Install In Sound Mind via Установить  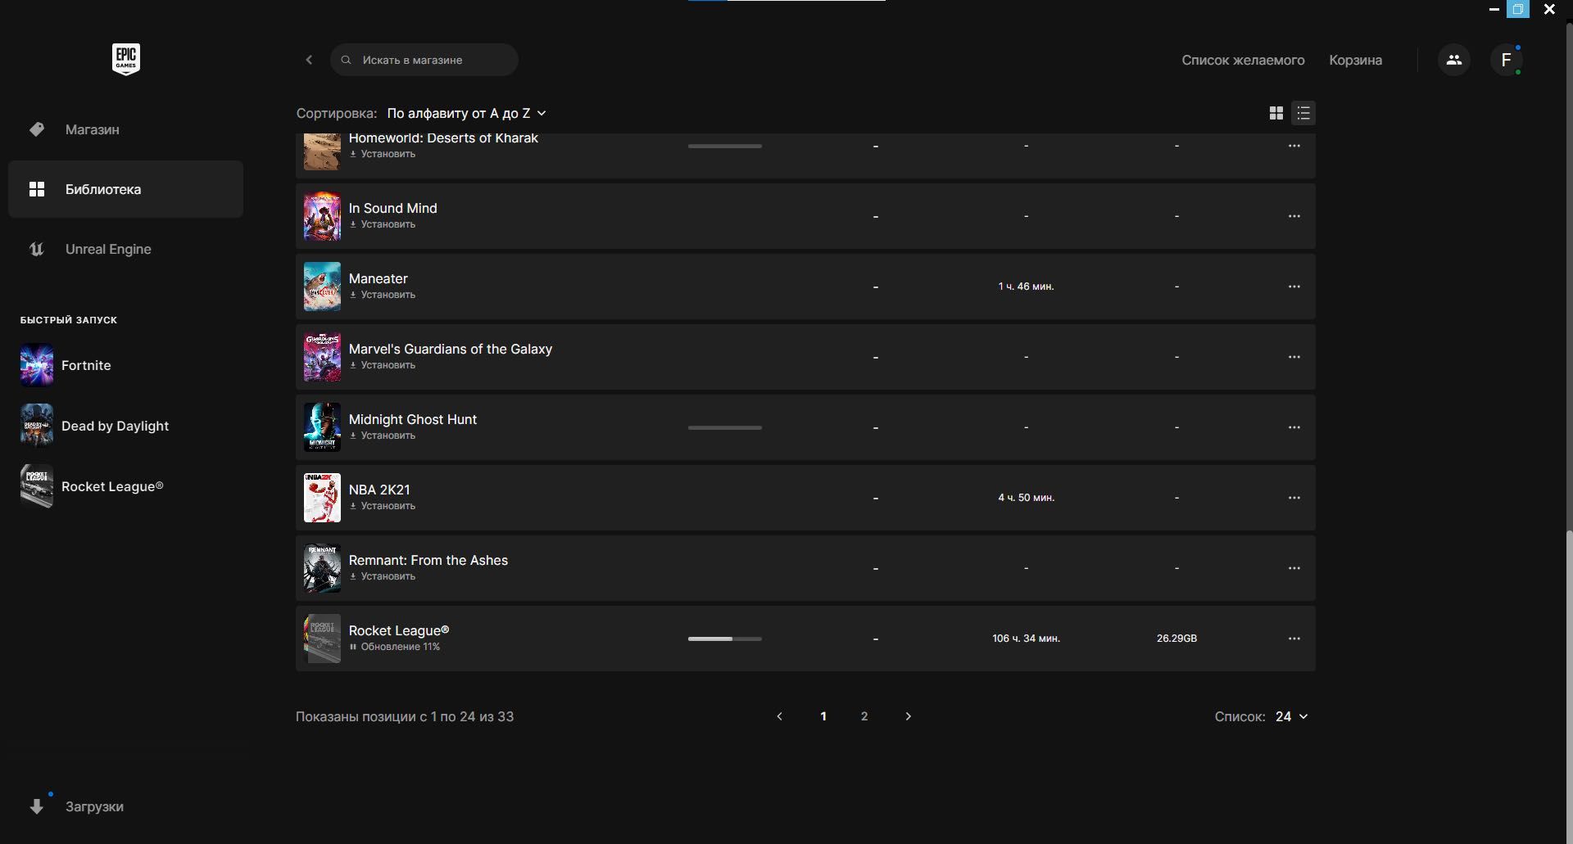click(x=383, y=224)
